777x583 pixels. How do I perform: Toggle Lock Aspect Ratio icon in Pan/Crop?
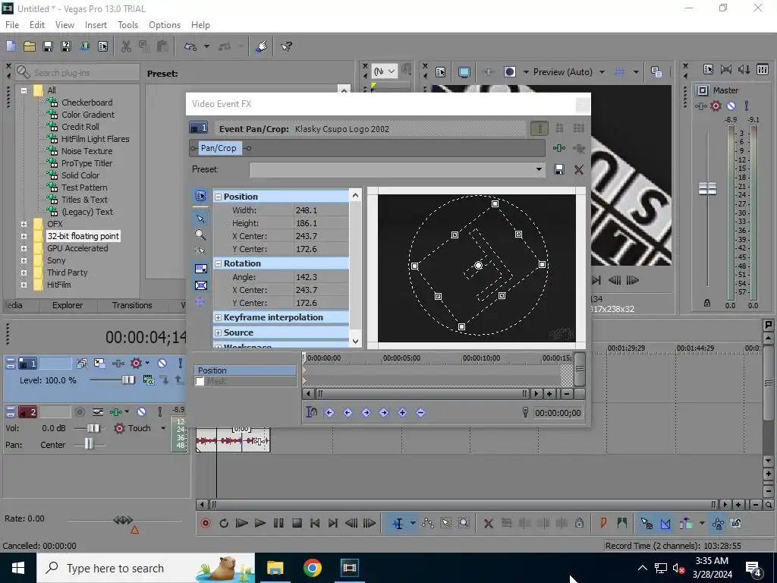[x=200, y=269]
